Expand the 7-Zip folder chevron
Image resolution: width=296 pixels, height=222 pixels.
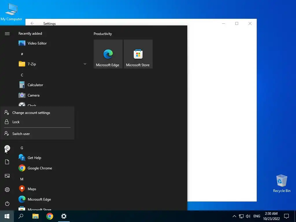85,64
